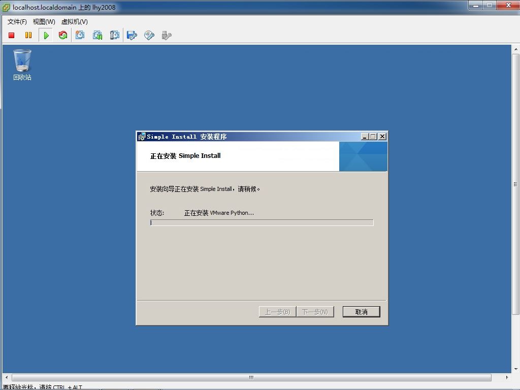Click the horizontal scrollbar thumb
The height and width of the screenshot is (390, 520).
pos(251,377)
